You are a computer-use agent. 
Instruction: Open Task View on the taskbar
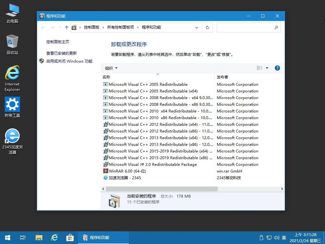coord(23,238)
